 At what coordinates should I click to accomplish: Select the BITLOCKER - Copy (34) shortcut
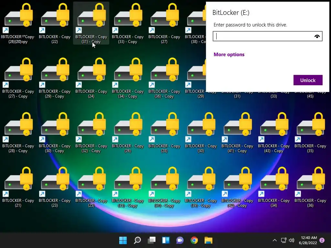(274, 187)
